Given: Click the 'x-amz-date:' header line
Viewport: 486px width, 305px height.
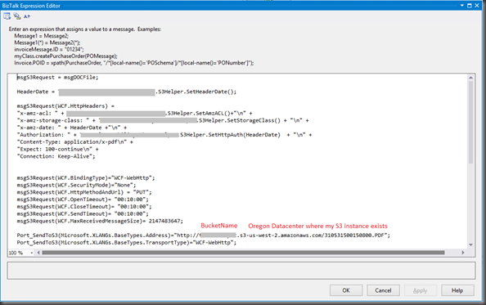Looking at the screenshot, I should coord(72,128).
